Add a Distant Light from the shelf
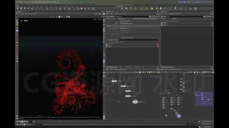This screenshot has width=229, height=128. pyautogui.click(x=146, y=9)
